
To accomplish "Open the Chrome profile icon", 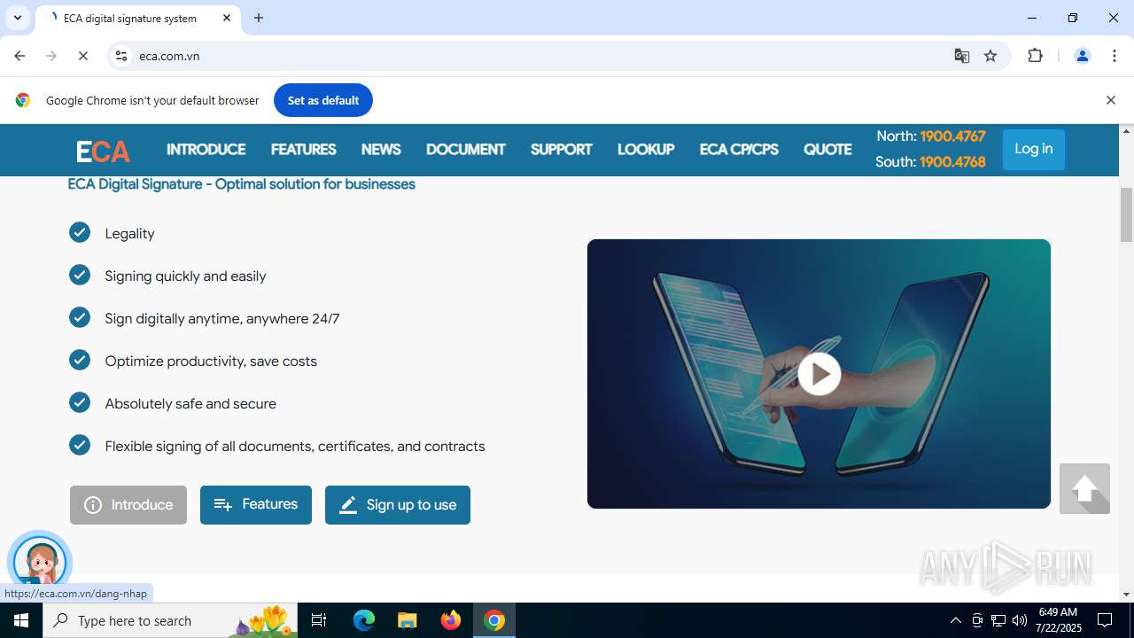I will tap(1082, 56).
